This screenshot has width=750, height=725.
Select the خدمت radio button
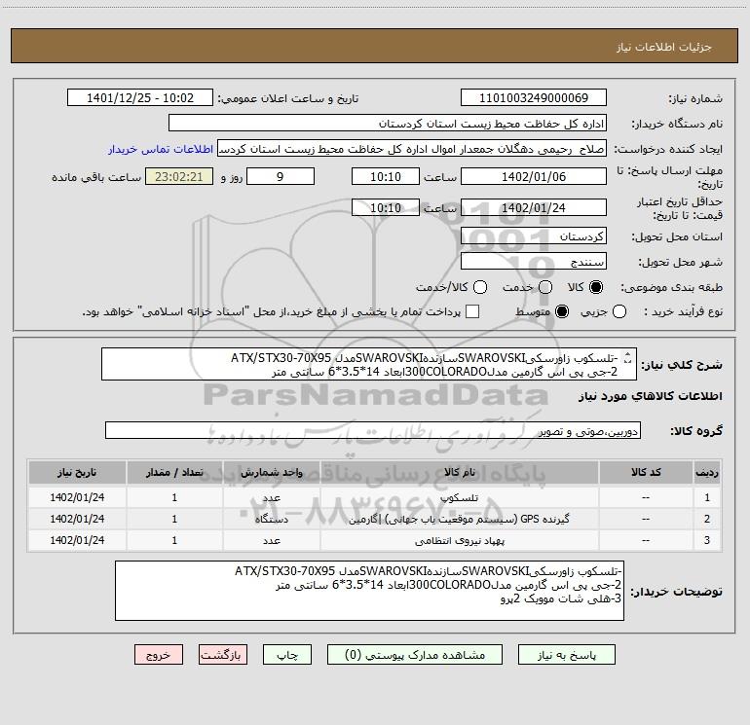(x=545, y=287)
